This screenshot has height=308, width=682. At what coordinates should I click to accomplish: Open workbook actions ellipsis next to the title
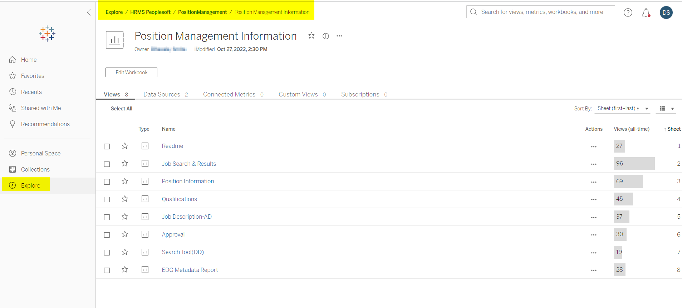[x=339, y=36]
